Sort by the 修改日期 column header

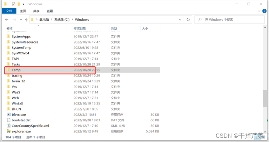click(80, 28)
